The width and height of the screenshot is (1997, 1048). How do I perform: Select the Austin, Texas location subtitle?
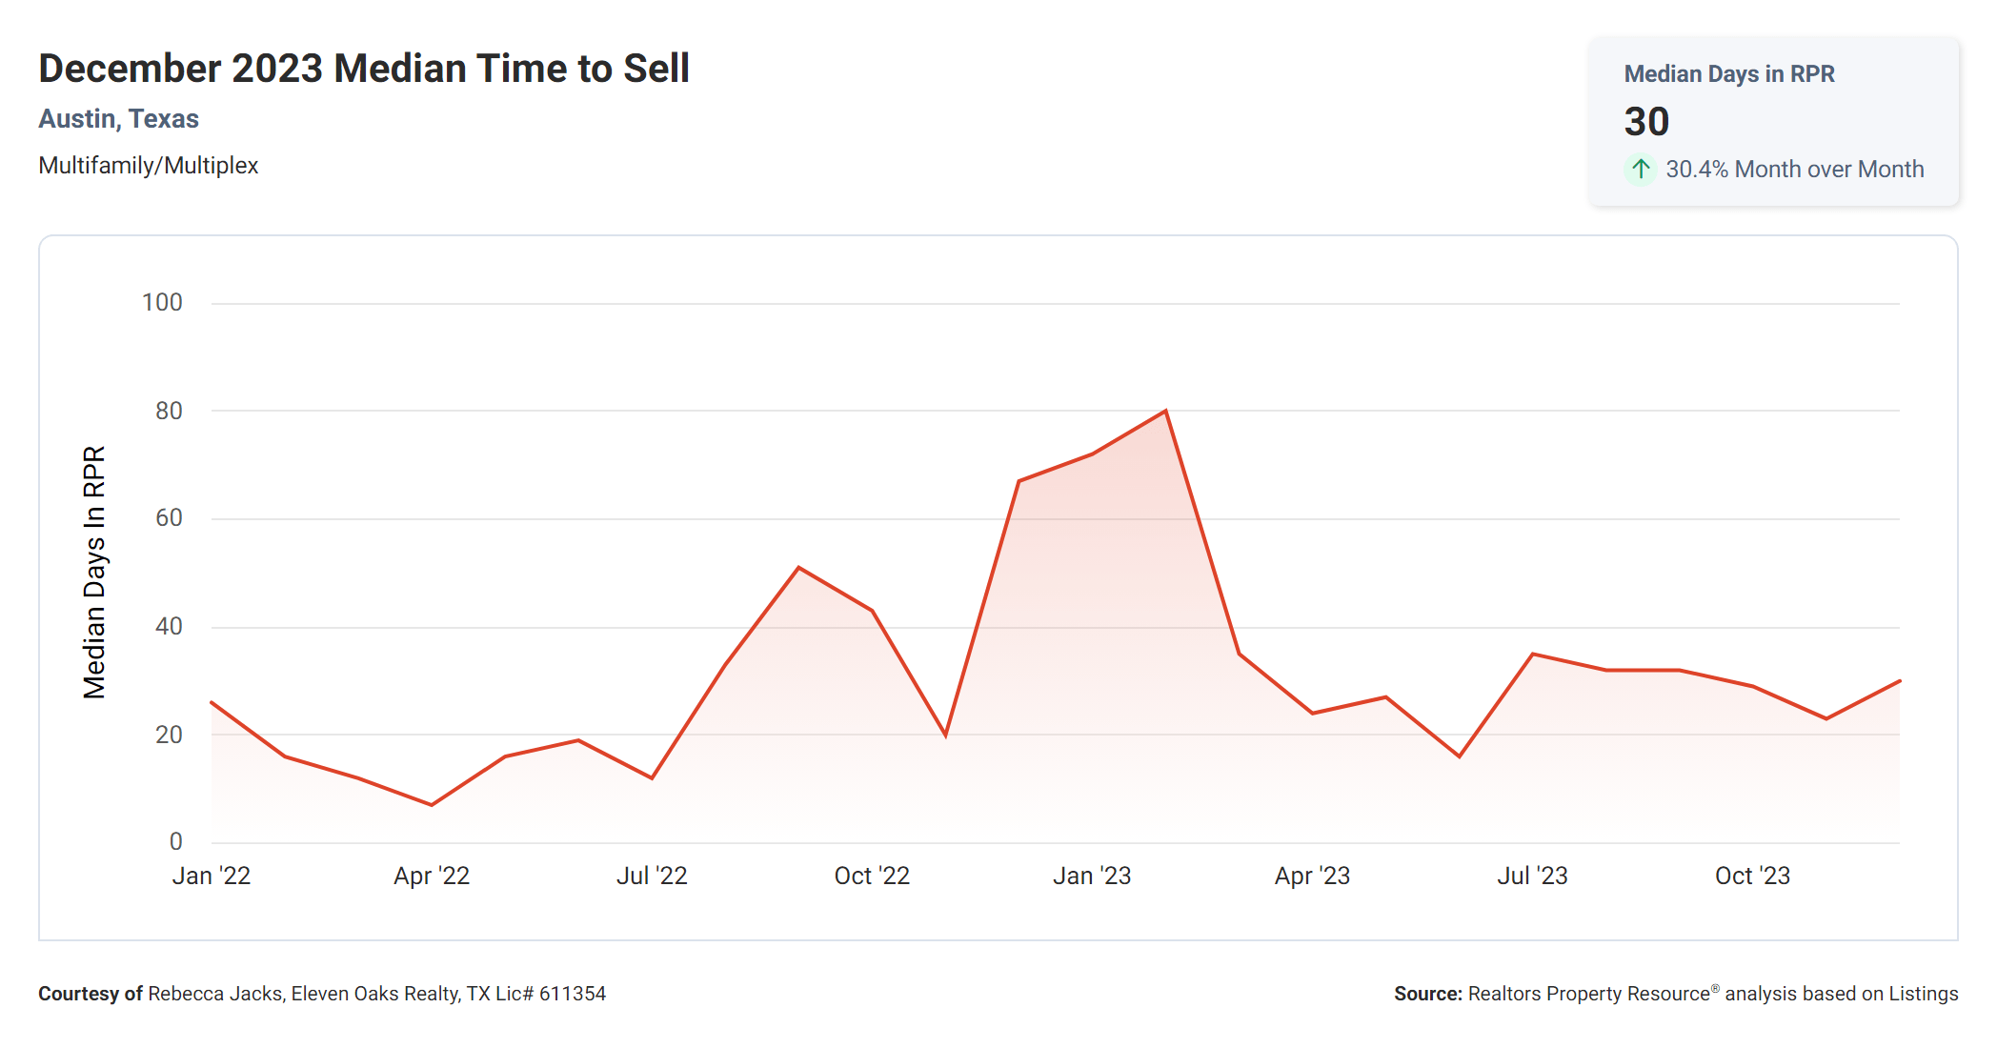tap(118, 119)
